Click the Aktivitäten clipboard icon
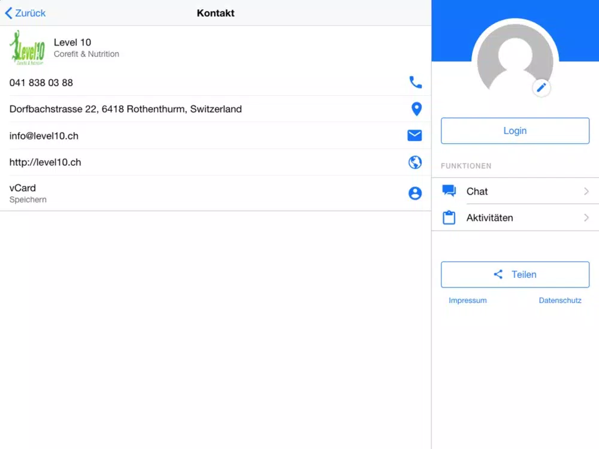 point(449,217)
